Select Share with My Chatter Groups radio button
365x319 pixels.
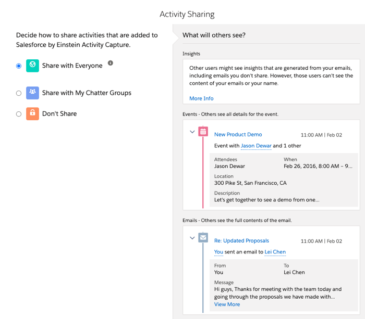[19, 93]
